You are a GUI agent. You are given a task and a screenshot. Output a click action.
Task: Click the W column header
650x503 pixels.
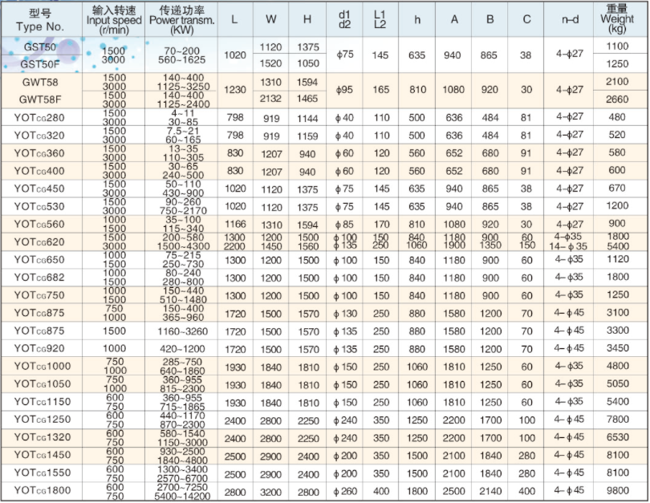(x=270, y=20)
